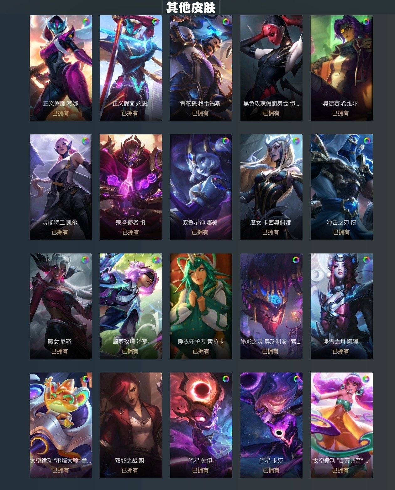395x490 pixels.
Task: Click chroma wheel on 双鱼星神 娜美 card
Action: pyautogui.click(x=226, y=141)
